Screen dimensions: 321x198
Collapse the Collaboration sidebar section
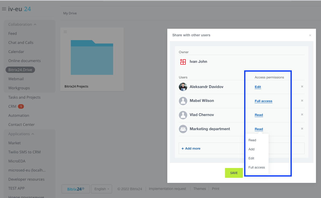[22, 24]
